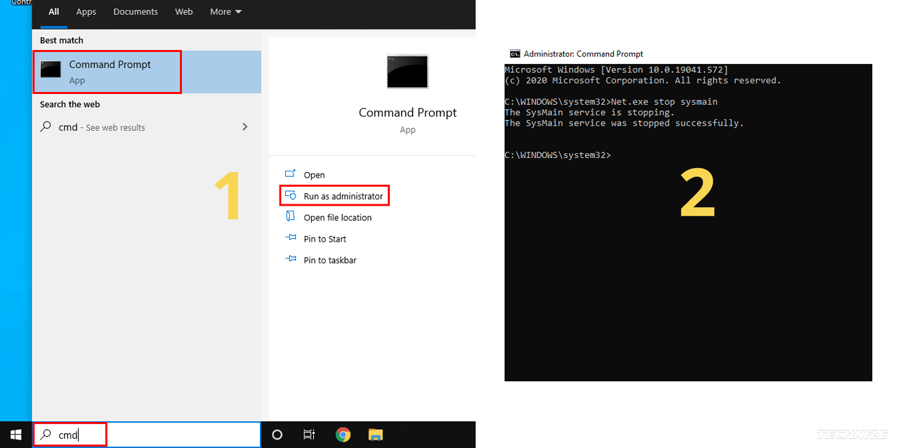Viewport: 899px width, 448px height.
Task: Click the Windows Start button
Action: [x=15, y=435]
